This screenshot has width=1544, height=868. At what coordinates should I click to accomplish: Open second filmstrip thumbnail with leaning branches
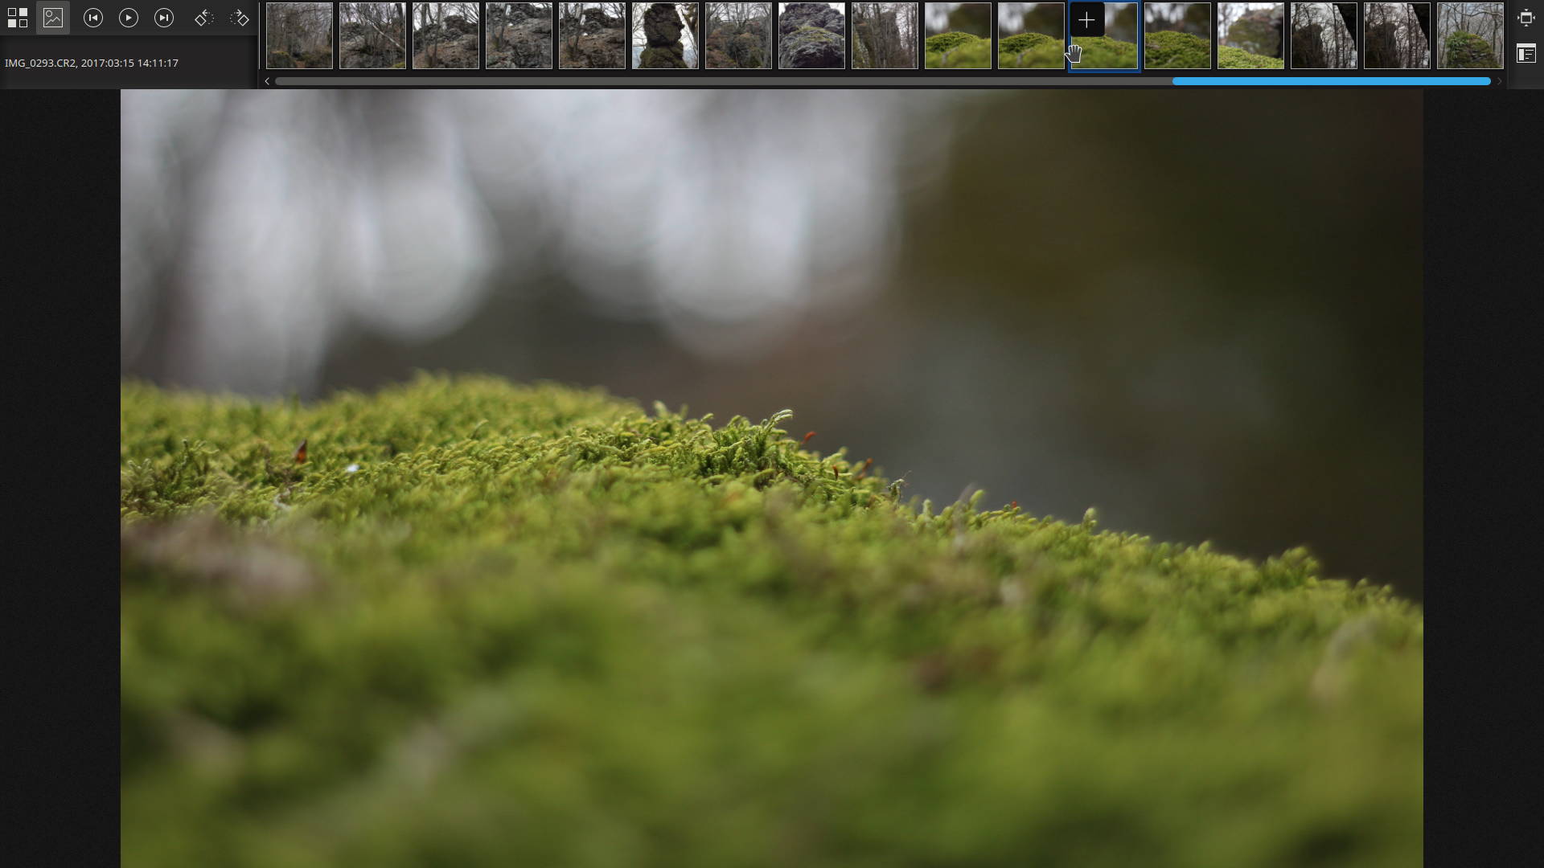pyautogui.click(x=372, y=35)
